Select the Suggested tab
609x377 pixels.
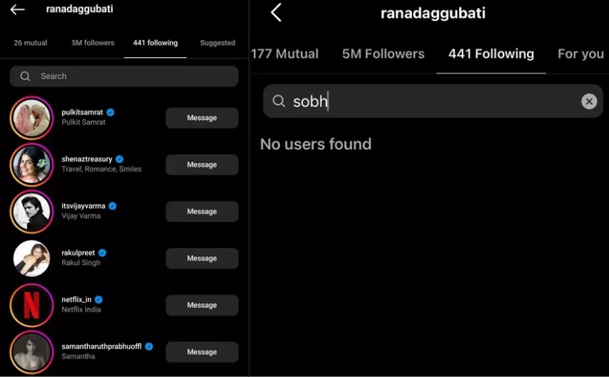[x=217, y=43]
